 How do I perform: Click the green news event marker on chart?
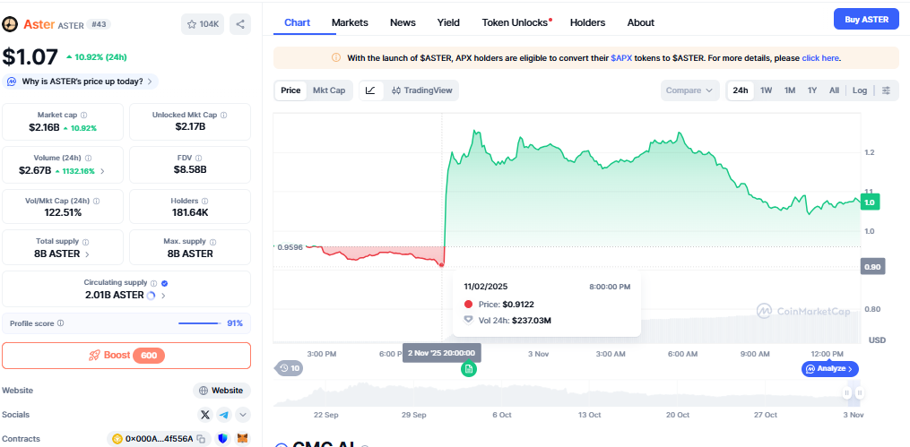coord(468,369)
